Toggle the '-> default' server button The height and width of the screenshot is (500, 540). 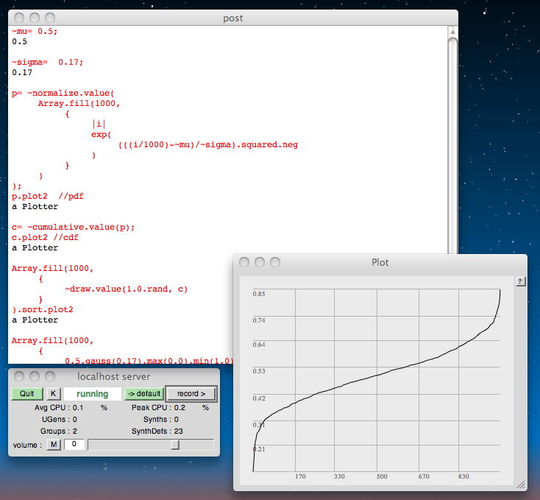143,394
